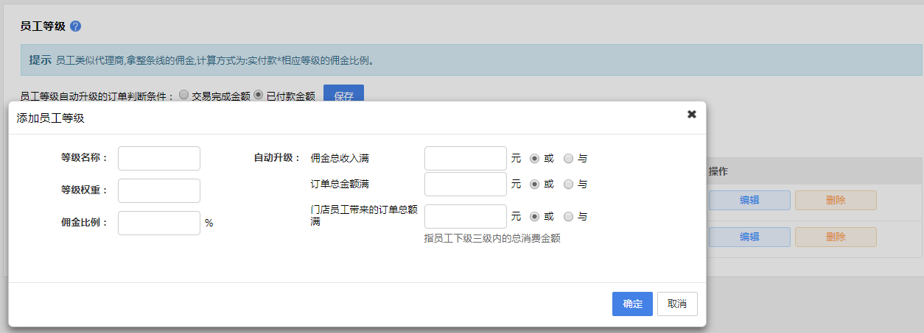The height and width of the screenshot is (333, 924).
Task: Click the help icon beside 员工等级
Action: (x=75, y=26)
